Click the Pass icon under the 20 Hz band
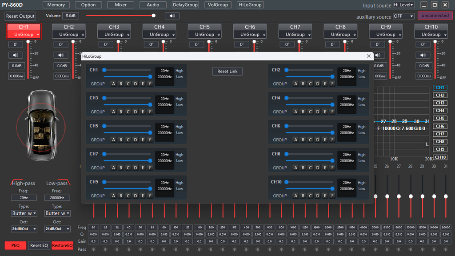This screenshot has width=455, height=256. pyautogui.click(x=94, y=249)
